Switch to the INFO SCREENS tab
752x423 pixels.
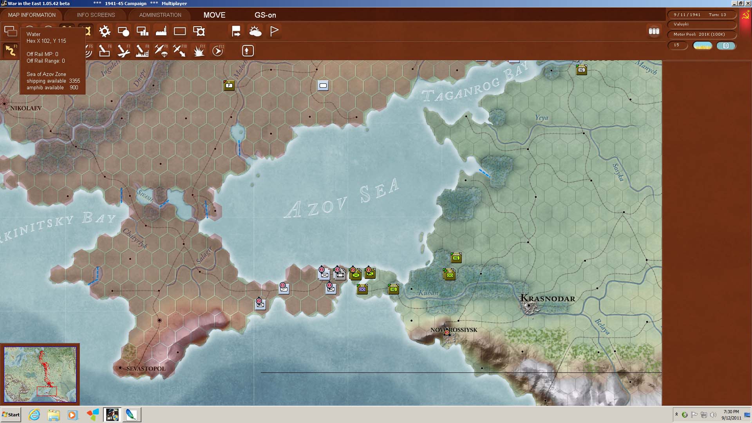[x=96, y=15]
